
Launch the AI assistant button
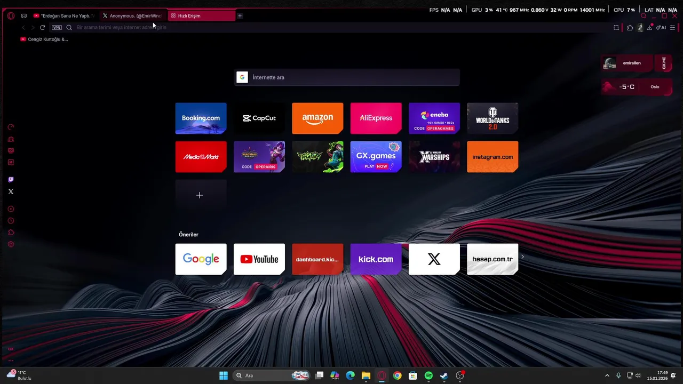(661, 27)
